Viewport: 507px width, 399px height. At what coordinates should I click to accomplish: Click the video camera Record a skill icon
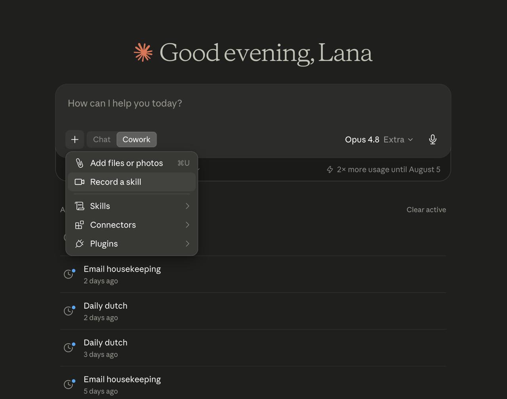coord(79,182)
